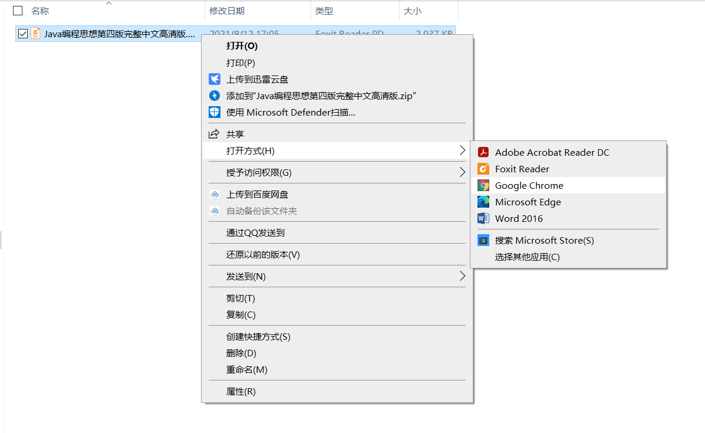Click the 共享 share icon
The height and width of the screenshot is (433, 705).
click(214, 133)
